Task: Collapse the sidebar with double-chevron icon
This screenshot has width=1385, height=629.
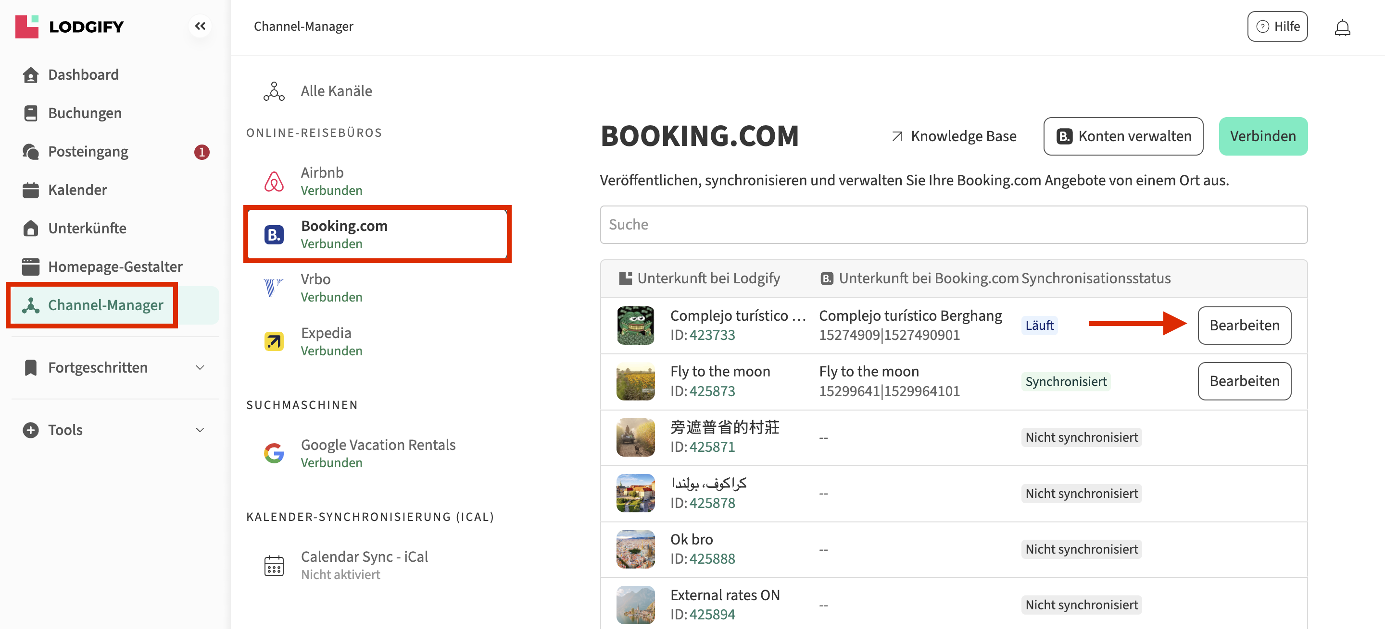Action: 200,26
